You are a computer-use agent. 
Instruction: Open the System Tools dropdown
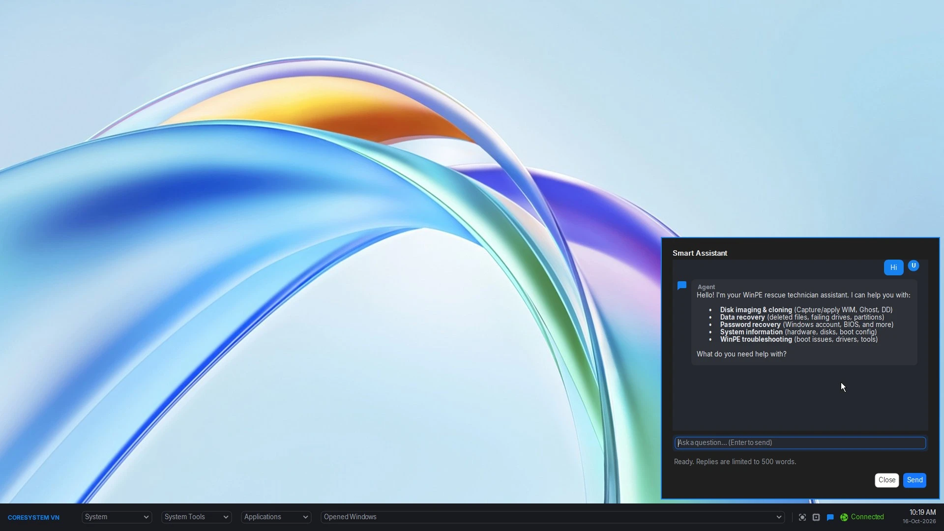(196, 517)
